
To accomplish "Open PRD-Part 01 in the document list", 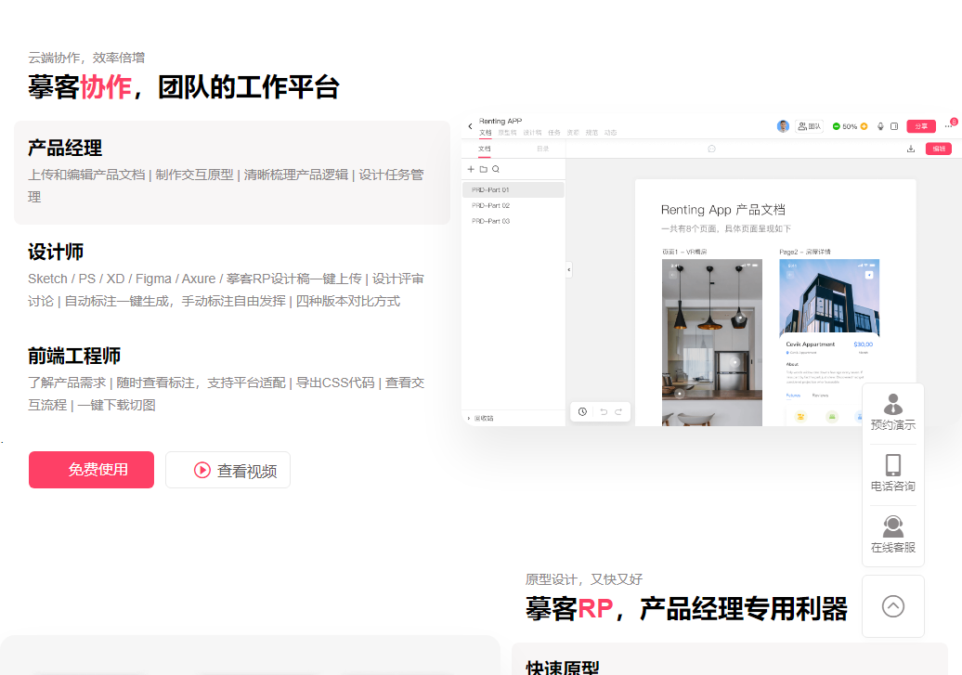I will point(513,189).
